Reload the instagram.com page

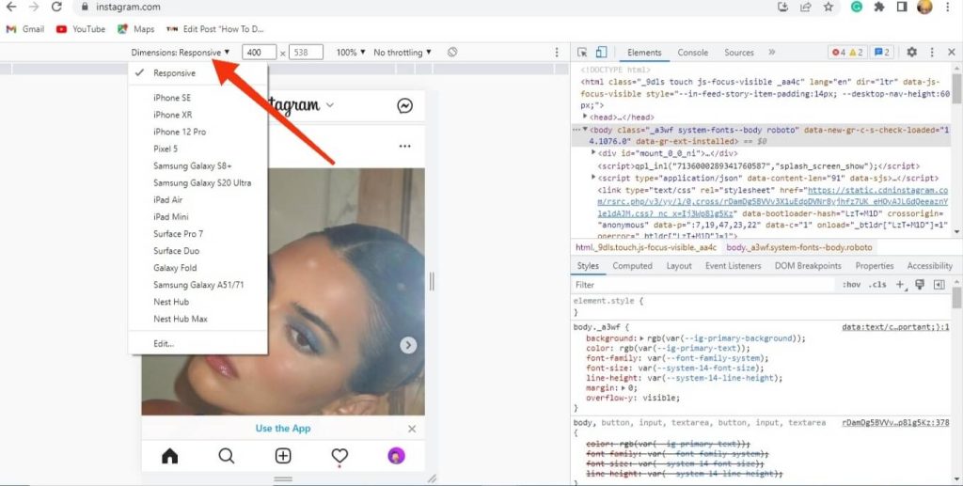[x=56, y=7]
